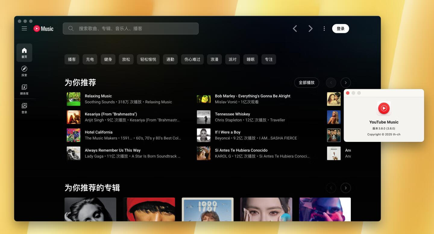Open the Mislav Vonić channel link
The image size is (434, 234).
226,102
